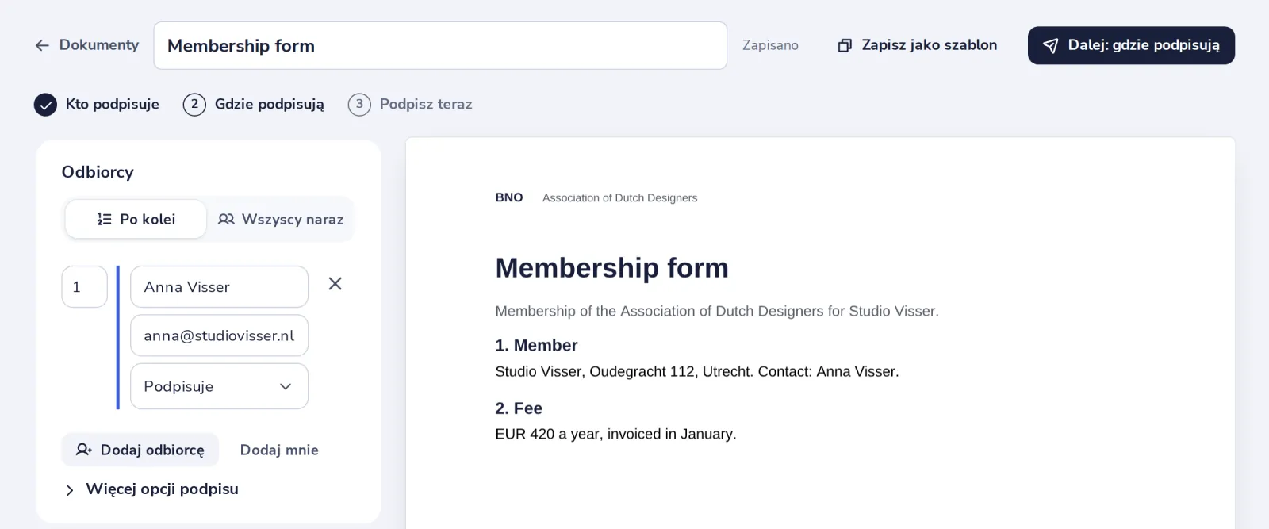This screenshot has width=1269, height=529.
Task: Select the Po kolei signing order
Action: pos(136,219)
